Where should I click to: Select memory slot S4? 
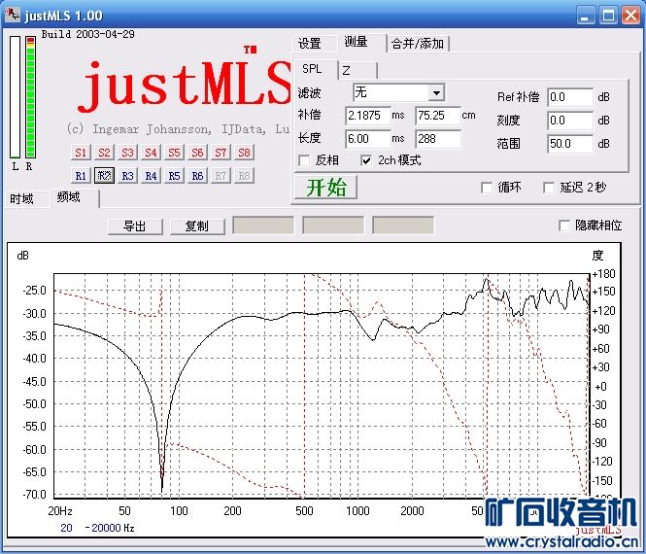(x=151, y=153)
